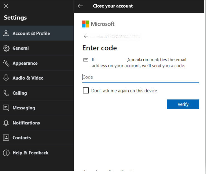Click the bell icon for Notifications

click(x=6, y=123)
